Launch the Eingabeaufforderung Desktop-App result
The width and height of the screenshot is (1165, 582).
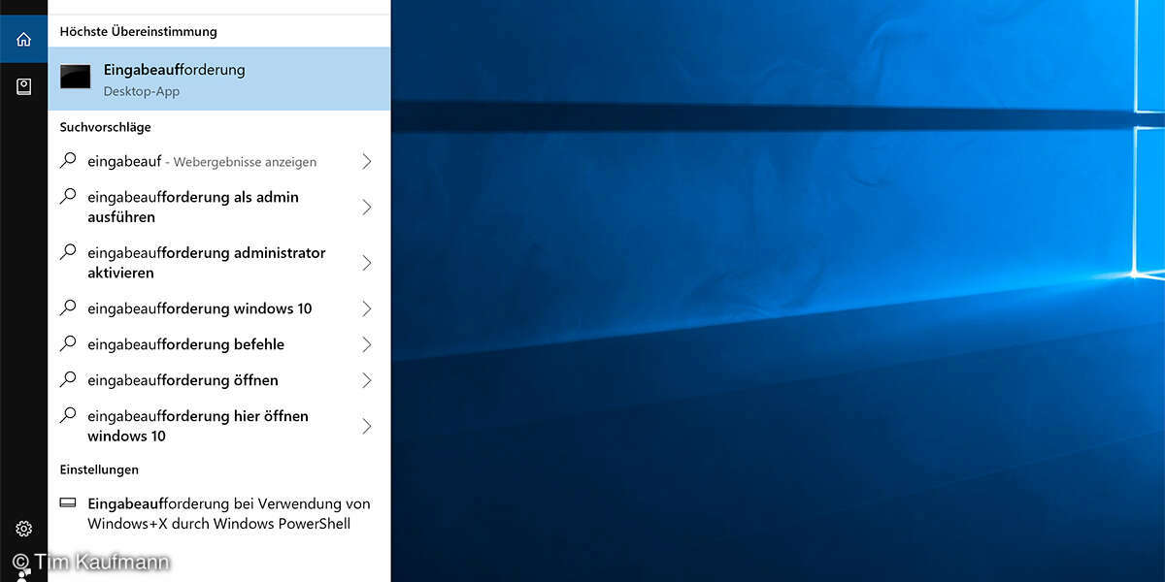coord(219,79)
